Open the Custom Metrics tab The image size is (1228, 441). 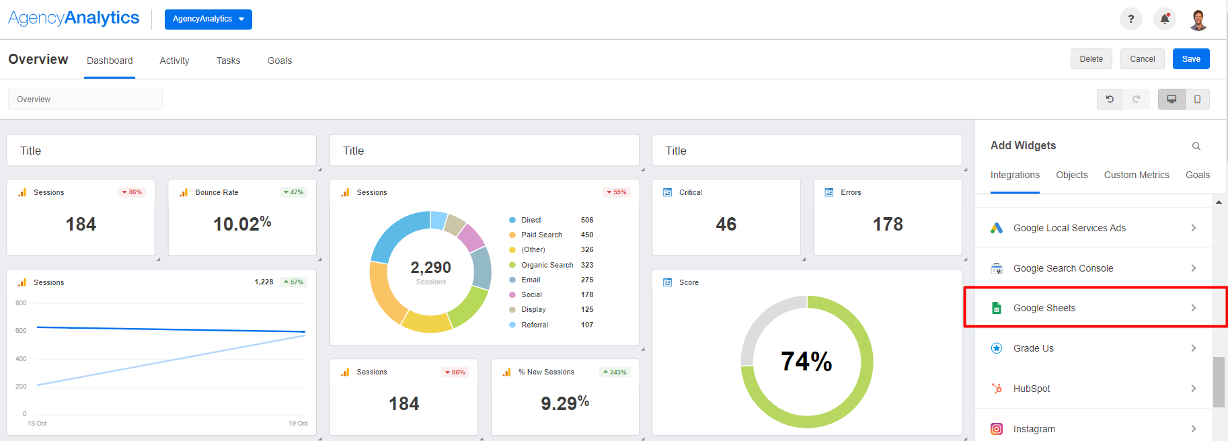click(1136, 175)
